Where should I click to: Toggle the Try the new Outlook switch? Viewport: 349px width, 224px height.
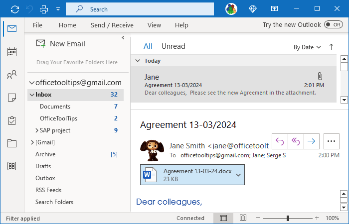333,25
